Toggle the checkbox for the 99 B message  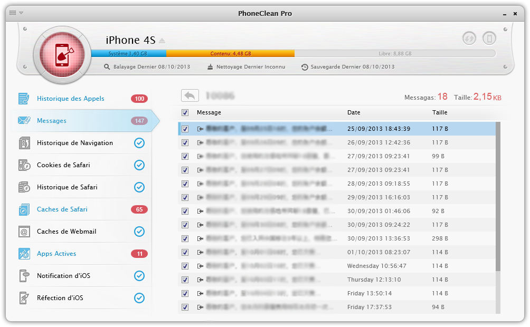click(x=185, y=157)
